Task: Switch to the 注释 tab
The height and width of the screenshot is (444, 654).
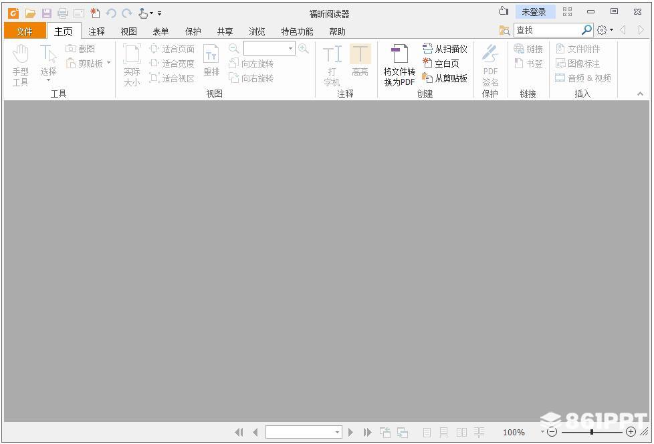Action: point(96,31)
